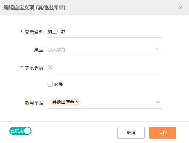Select the 其他出库单 tag chip
This screenshot has width=189, height=143.
(x=63, y=102)
